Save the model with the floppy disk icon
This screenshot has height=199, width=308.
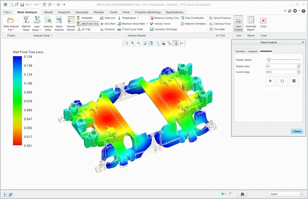pos(22,5)
